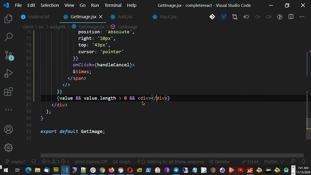
Task: Open the Extensions view
Action: (8, 91)
